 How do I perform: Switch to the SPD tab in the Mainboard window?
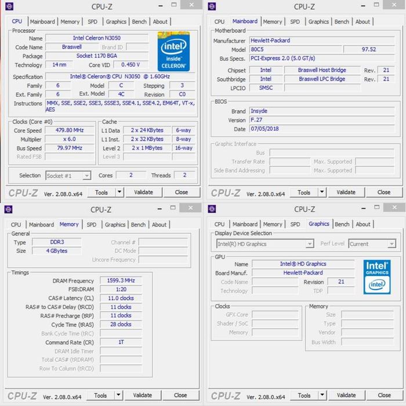coord(295,22)
